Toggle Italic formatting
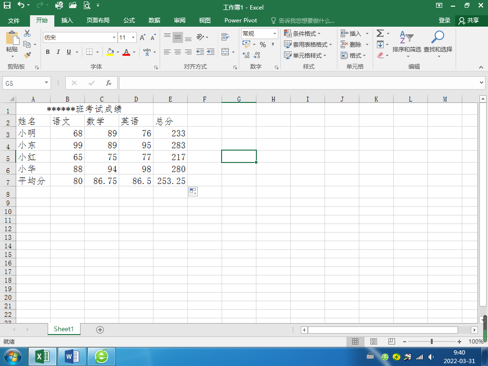Image resolution: width=488 pixels, height=366 pixels. click(x=58, y=51)
